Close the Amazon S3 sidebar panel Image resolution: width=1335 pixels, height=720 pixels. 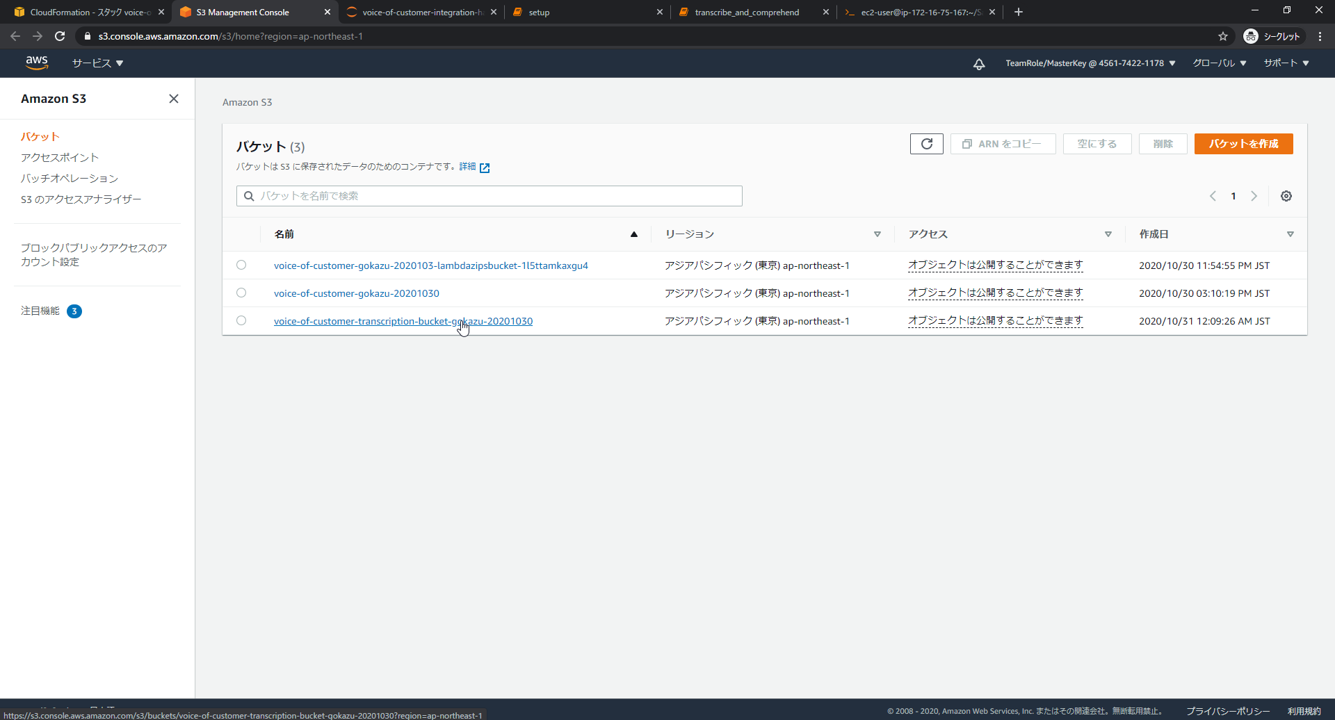(x=174, y=99)
